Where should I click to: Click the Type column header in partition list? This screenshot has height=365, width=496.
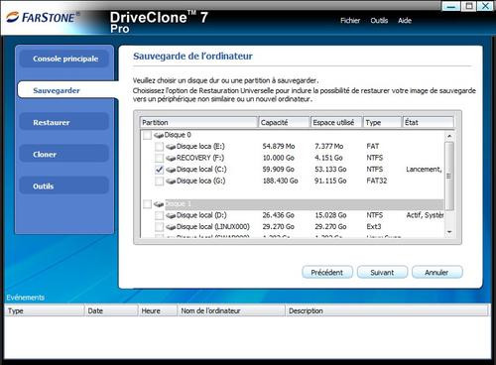(x=382, y=122)
